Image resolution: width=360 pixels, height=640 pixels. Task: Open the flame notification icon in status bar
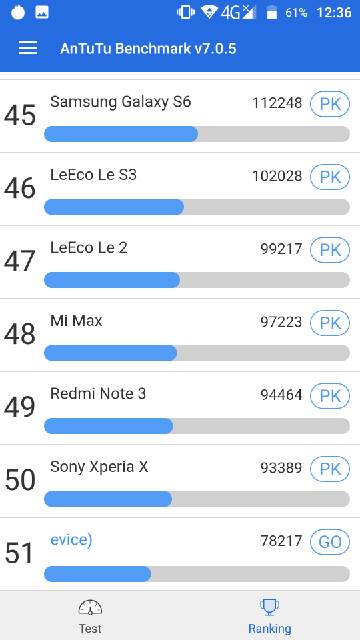pyautogui.click(x=18, y=12)
